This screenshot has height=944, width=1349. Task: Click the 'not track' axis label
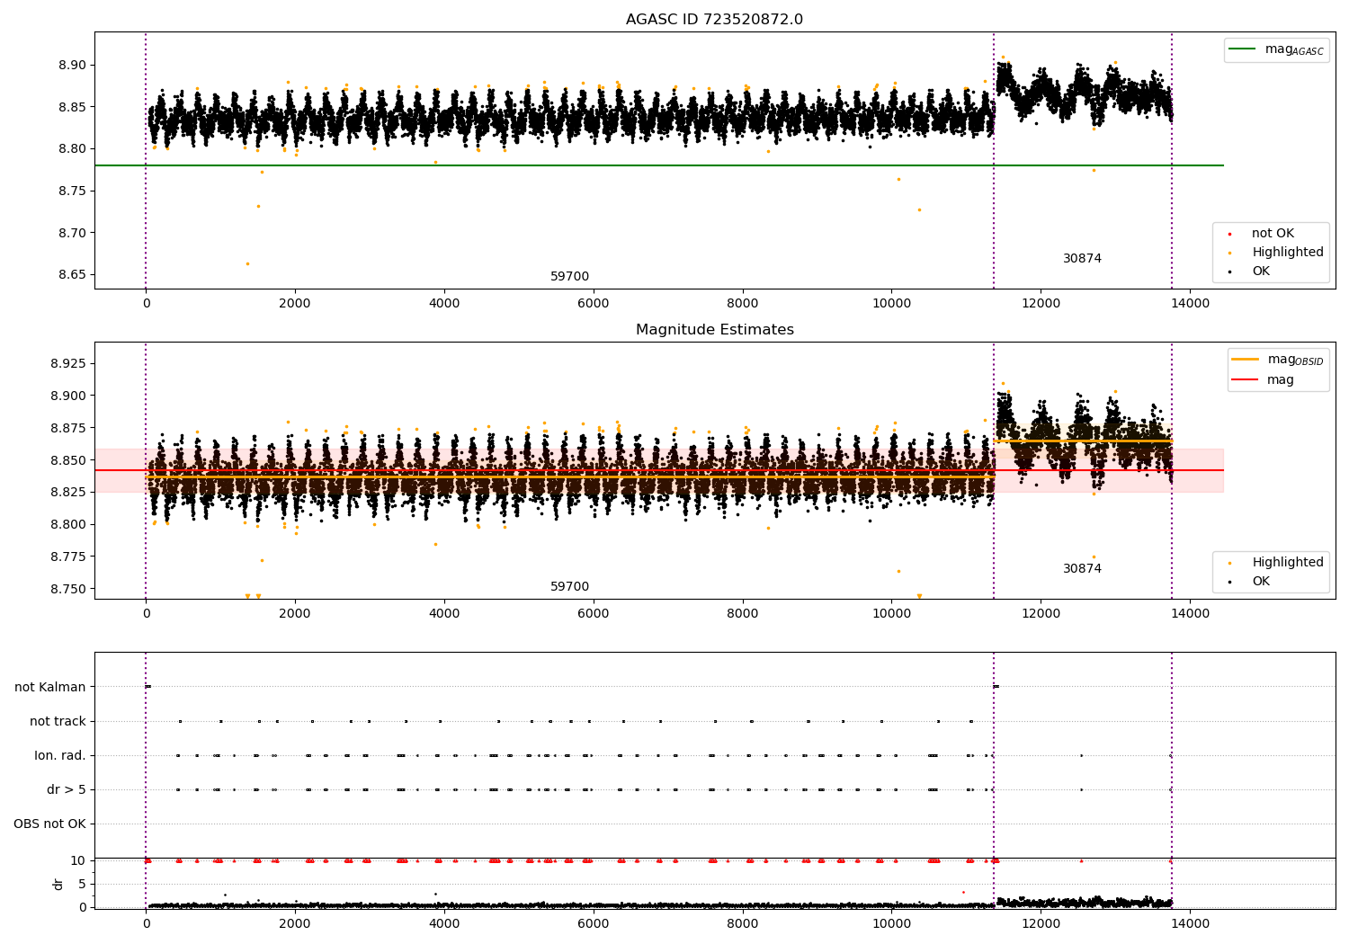(58, 722)
